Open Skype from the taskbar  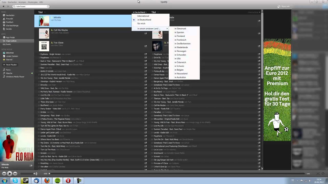[x=15, y=181]
